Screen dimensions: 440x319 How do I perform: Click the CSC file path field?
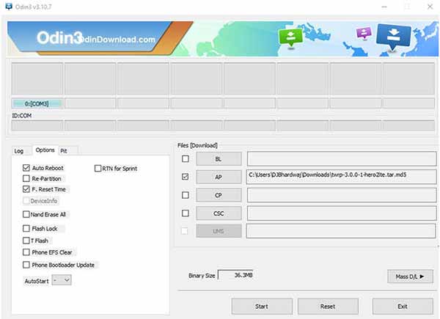click(342, 213)
